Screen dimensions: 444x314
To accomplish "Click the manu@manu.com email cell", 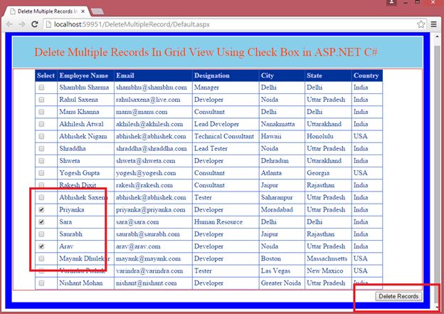I will tap(153, 112).
